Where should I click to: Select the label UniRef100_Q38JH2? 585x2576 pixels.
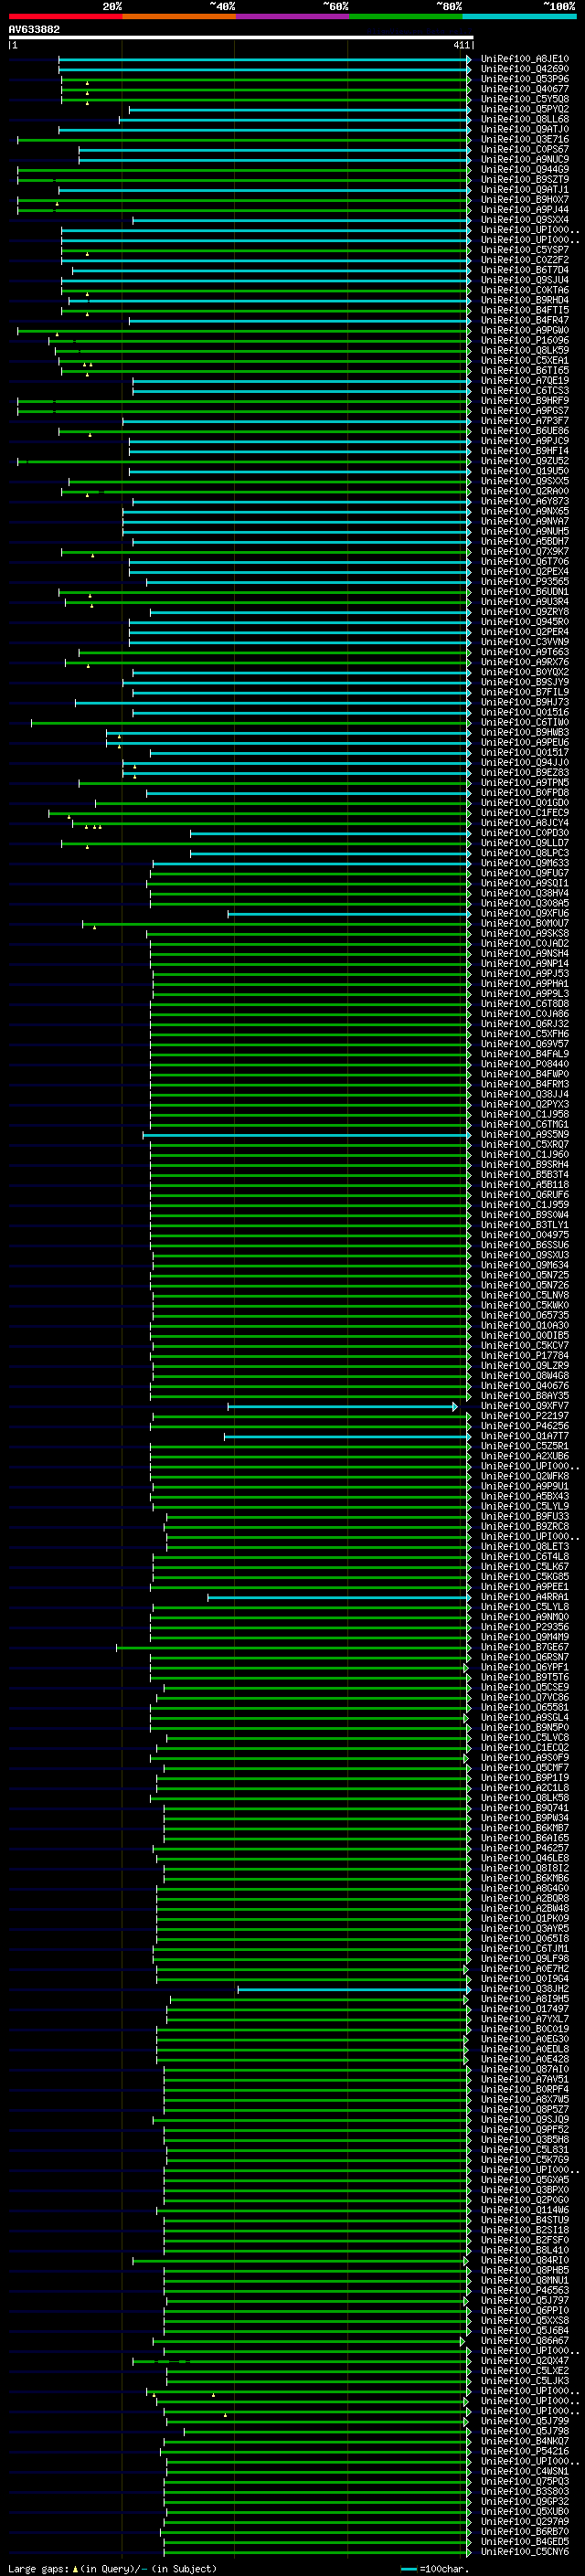(x=525, y=1989)
